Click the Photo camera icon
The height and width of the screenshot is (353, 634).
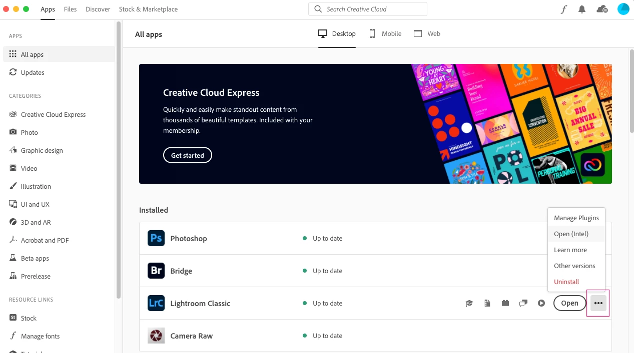pyautogui.click(x=13, y=132)
